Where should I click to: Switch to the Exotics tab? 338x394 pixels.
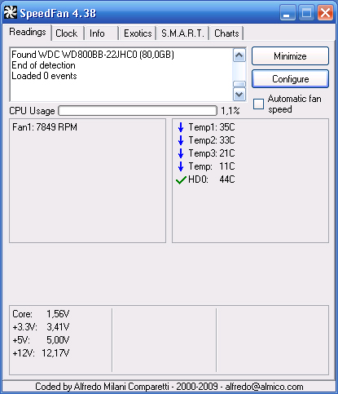click(x=138, y=33)
